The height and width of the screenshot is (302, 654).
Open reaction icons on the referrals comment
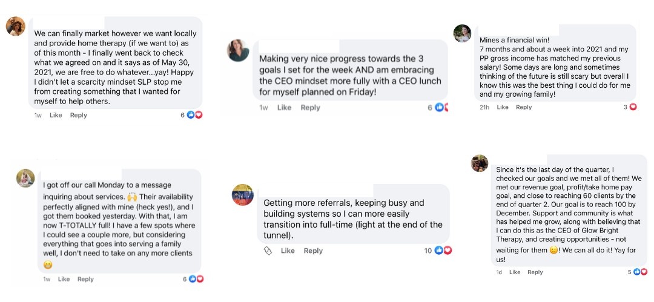443,251
